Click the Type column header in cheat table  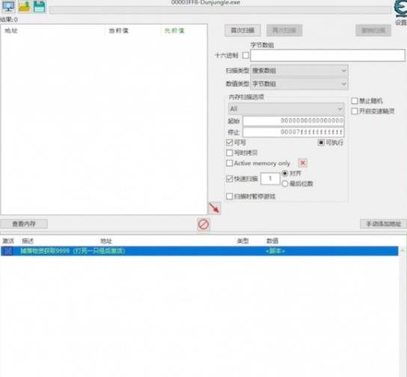coord(242,241)
